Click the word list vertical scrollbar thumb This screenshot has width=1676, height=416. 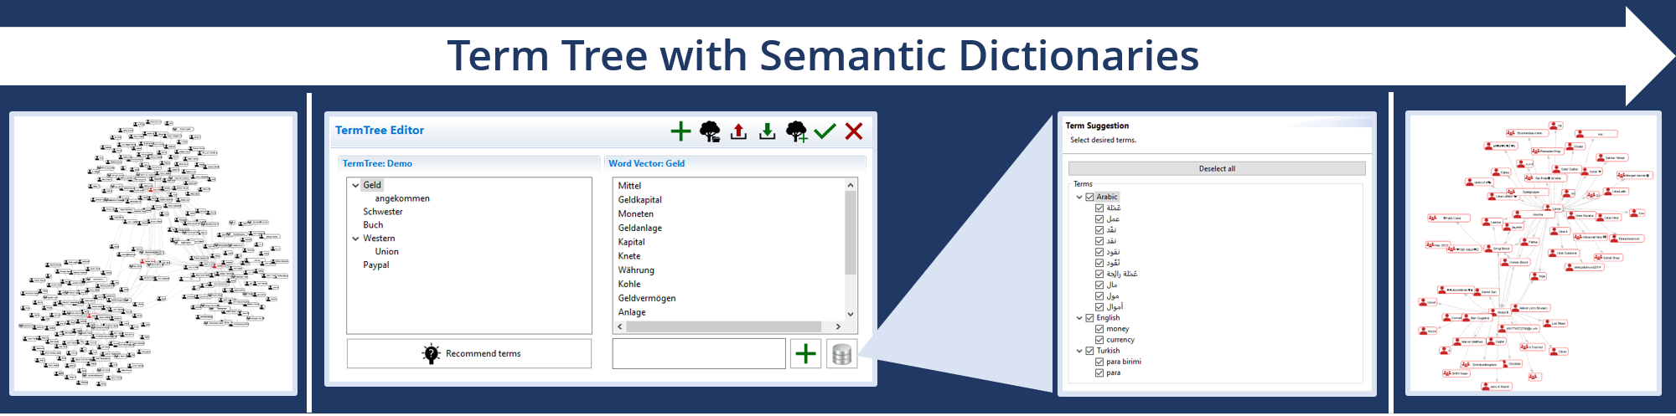point(851,233)
